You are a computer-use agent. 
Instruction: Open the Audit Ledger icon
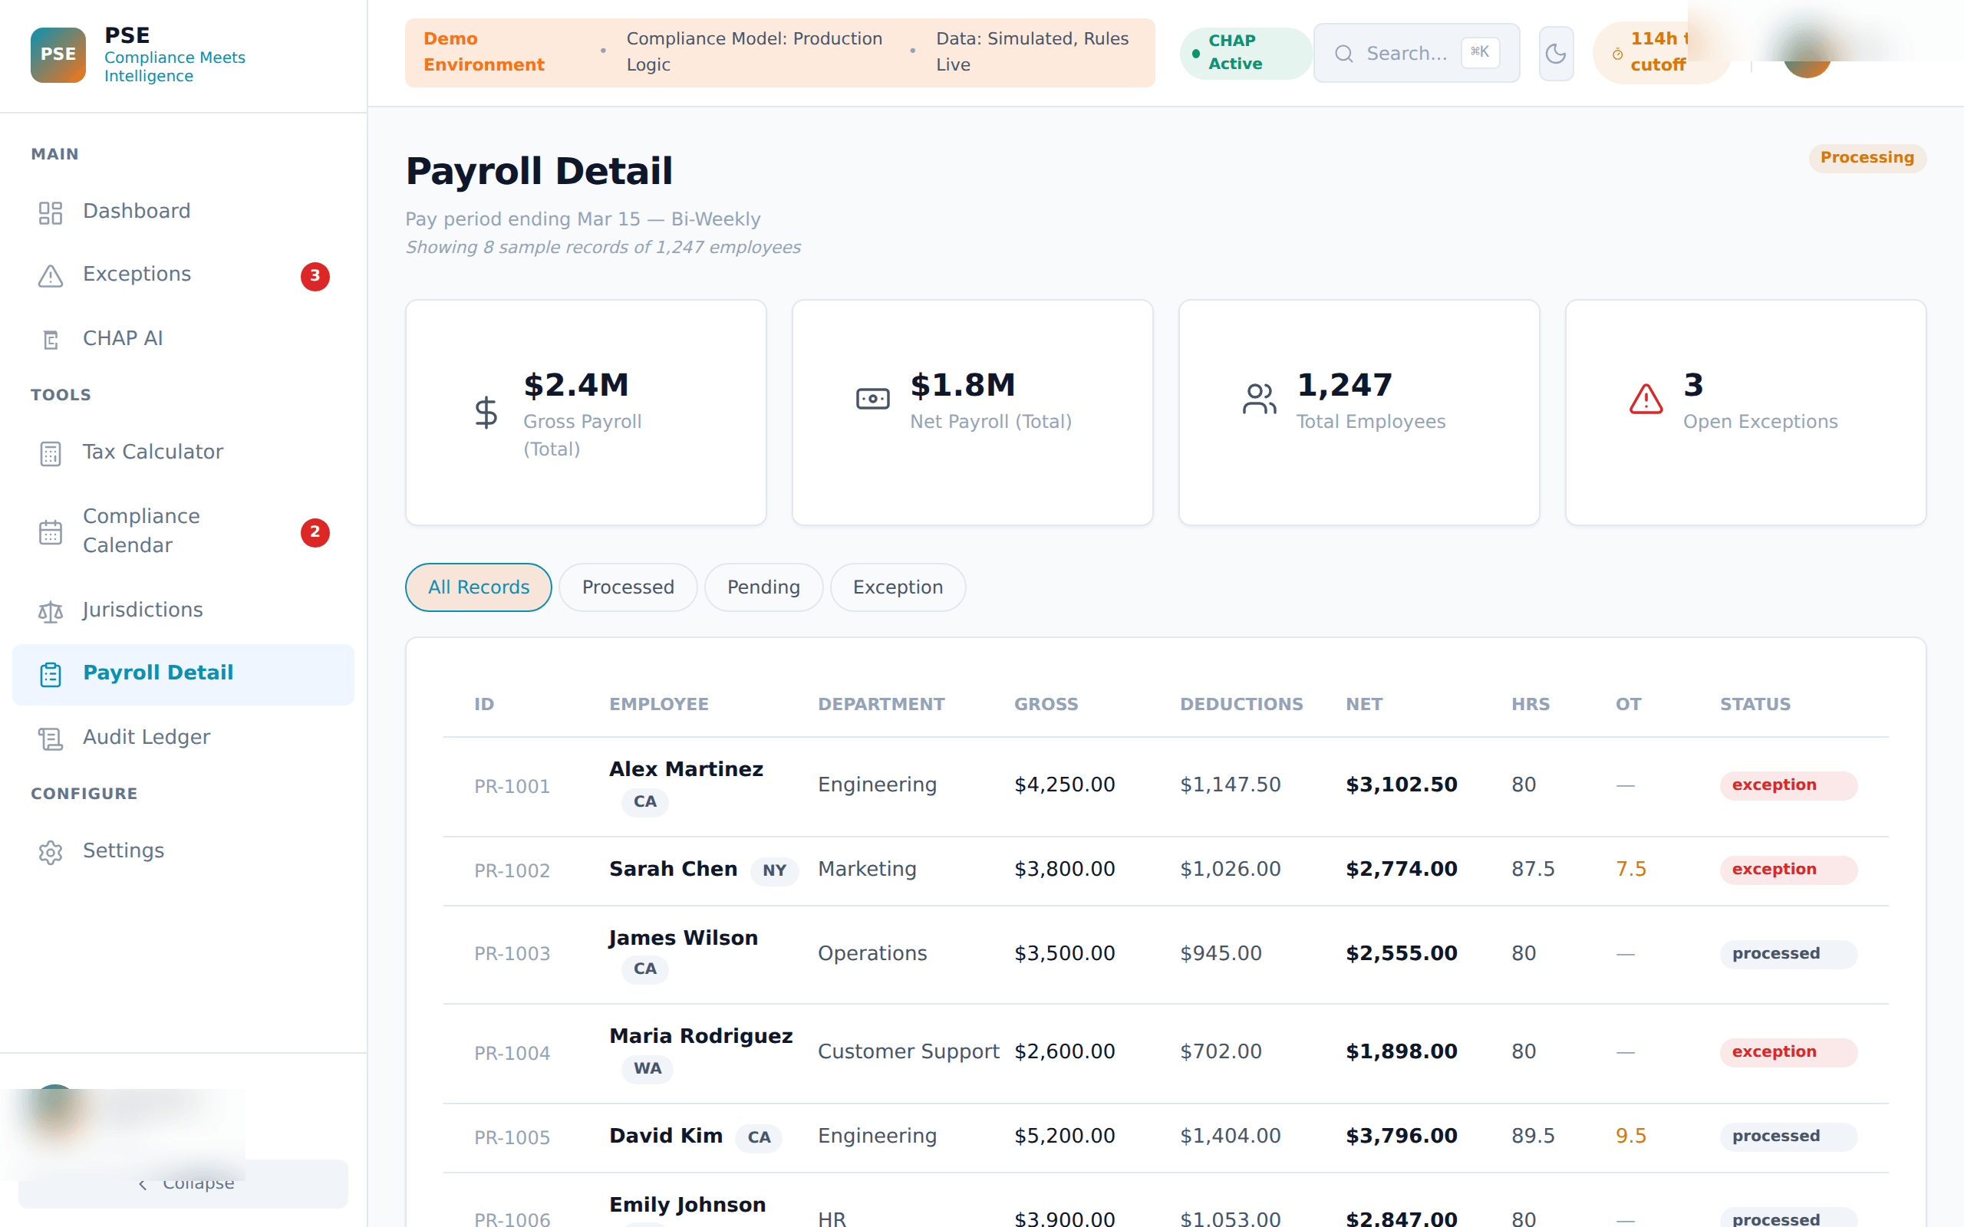pos(51,739)
